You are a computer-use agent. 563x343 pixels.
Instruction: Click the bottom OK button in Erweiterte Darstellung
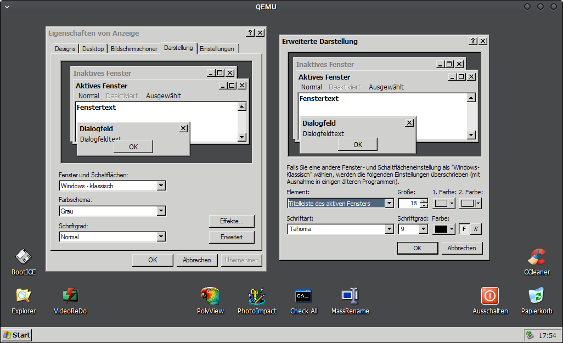(x=417, y=248)
